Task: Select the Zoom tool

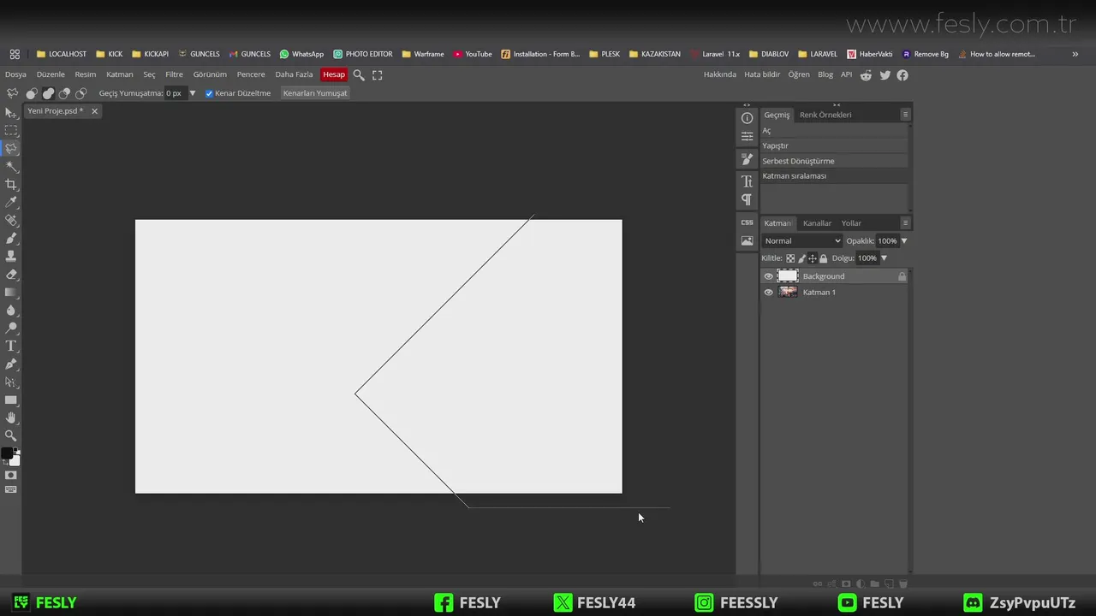Action: 11,436
